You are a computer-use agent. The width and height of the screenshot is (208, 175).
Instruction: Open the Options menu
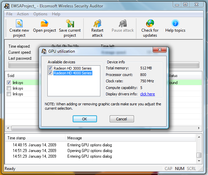click(40, 14)
